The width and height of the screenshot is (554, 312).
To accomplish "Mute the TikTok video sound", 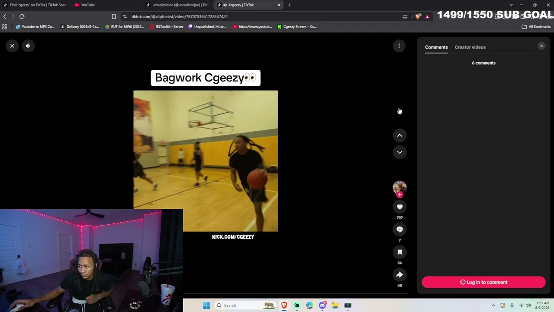I will (28, 45).
